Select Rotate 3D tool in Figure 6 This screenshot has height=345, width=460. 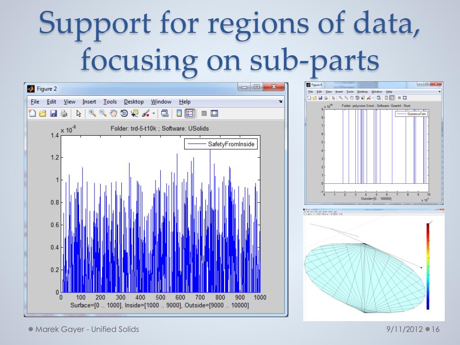357,98
